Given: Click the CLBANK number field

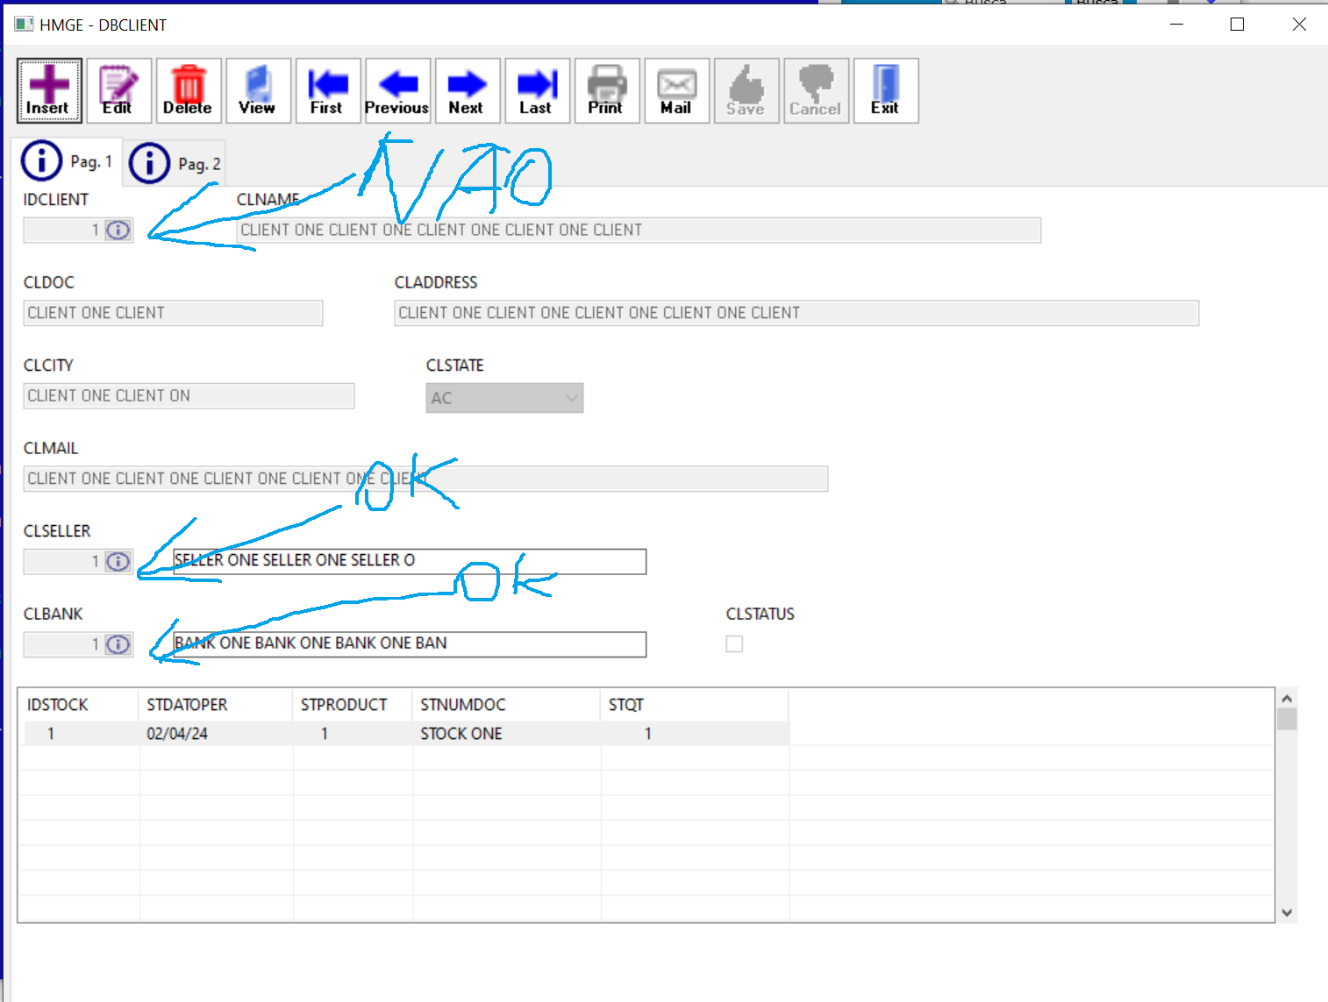Looking at the screenshot, I should click(x=64, y=645).
